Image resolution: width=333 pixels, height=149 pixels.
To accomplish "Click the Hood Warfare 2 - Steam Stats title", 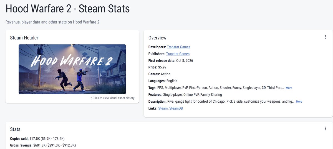I will pyautogui.click(x=68, y=9).
